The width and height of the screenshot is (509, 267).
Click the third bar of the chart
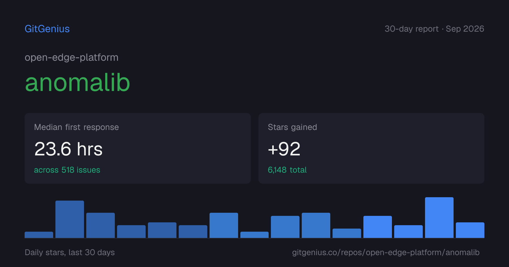[100, 225]
